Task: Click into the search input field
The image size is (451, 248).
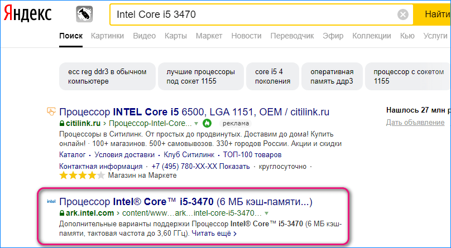Action: [x=251, y=14]
